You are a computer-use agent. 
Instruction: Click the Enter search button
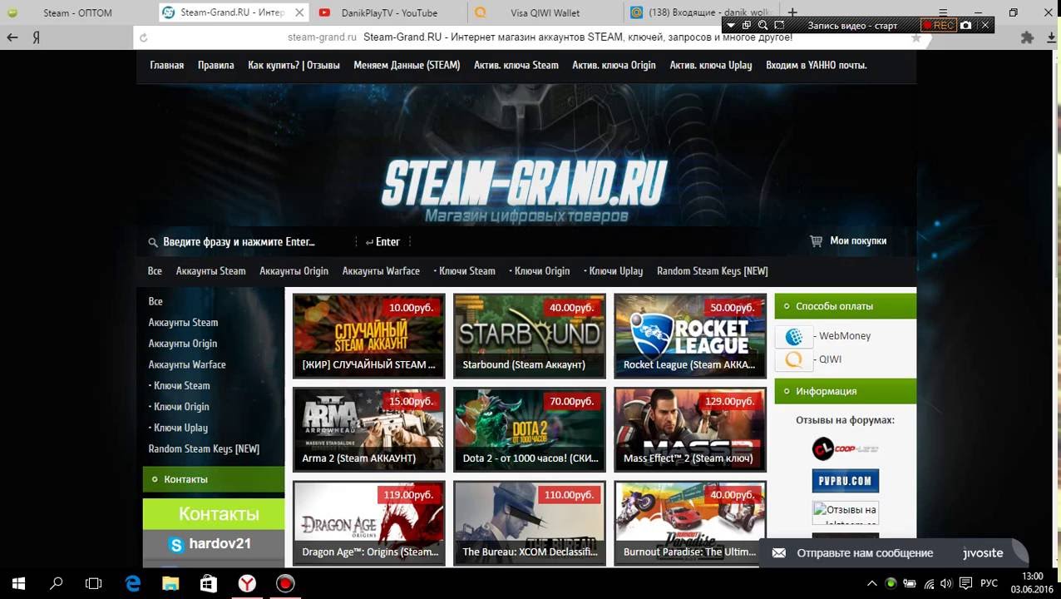pyautogui.click(x=383, y=242)
